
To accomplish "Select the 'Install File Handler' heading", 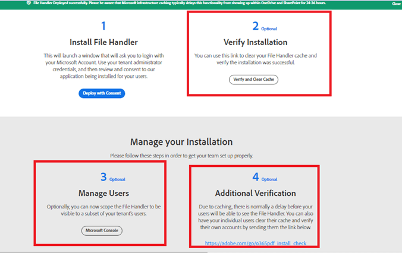I will pyautogui.click(x=103, y=42).
